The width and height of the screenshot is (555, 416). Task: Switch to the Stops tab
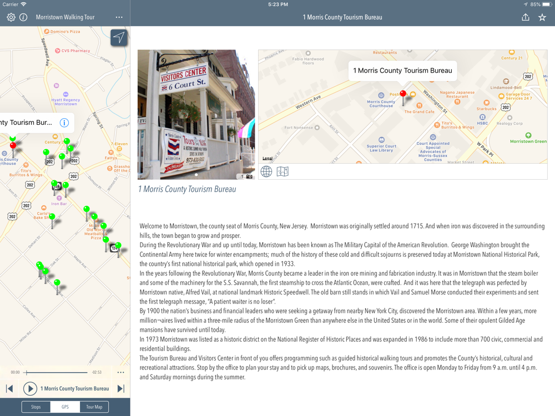36,407
